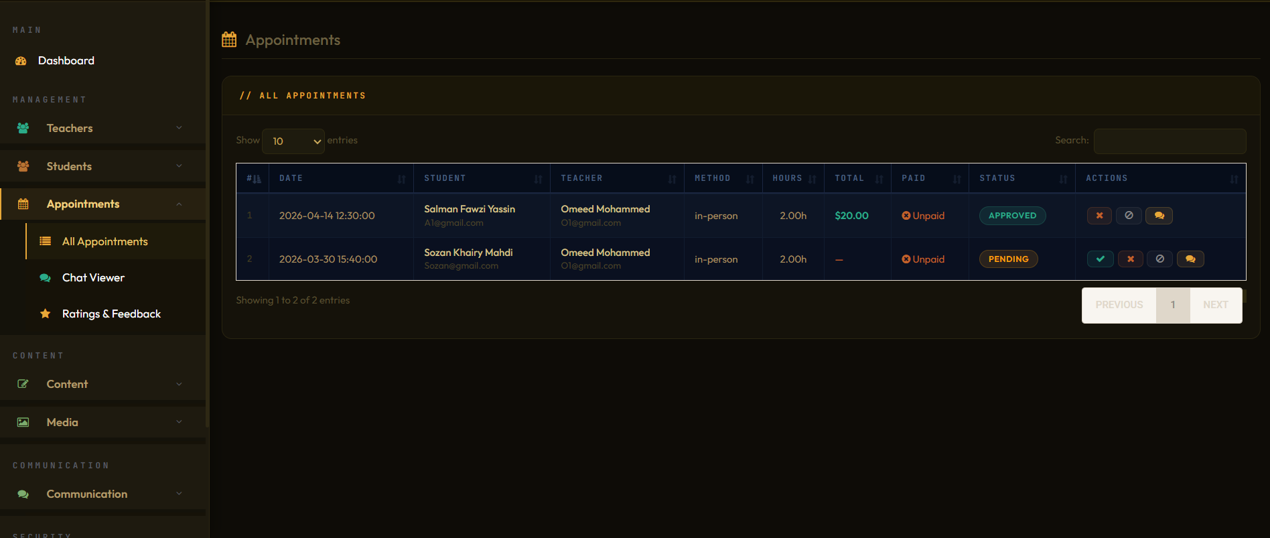
Task: Cancel Sozan Khairy Mahdi's appointment using the ban icon
Action: (1160, 259)
